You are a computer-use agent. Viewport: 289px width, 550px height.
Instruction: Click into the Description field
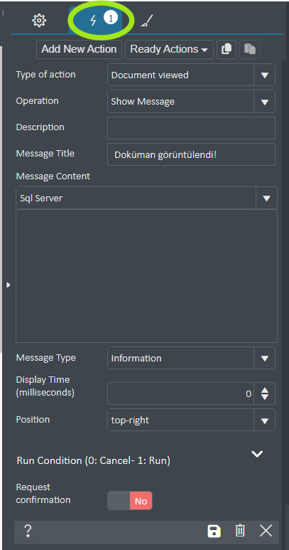click(192, 128)
